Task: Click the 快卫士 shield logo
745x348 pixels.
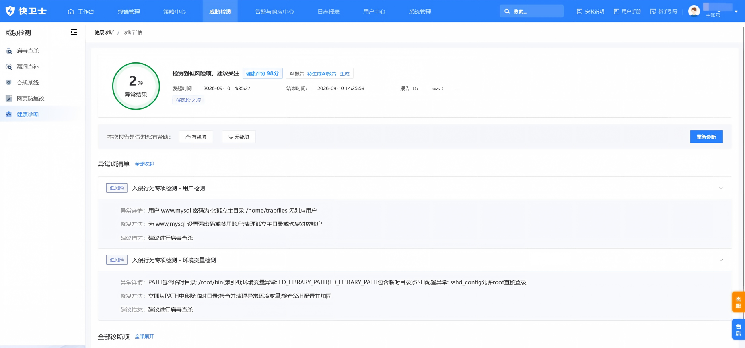Action: click(10, 11)
